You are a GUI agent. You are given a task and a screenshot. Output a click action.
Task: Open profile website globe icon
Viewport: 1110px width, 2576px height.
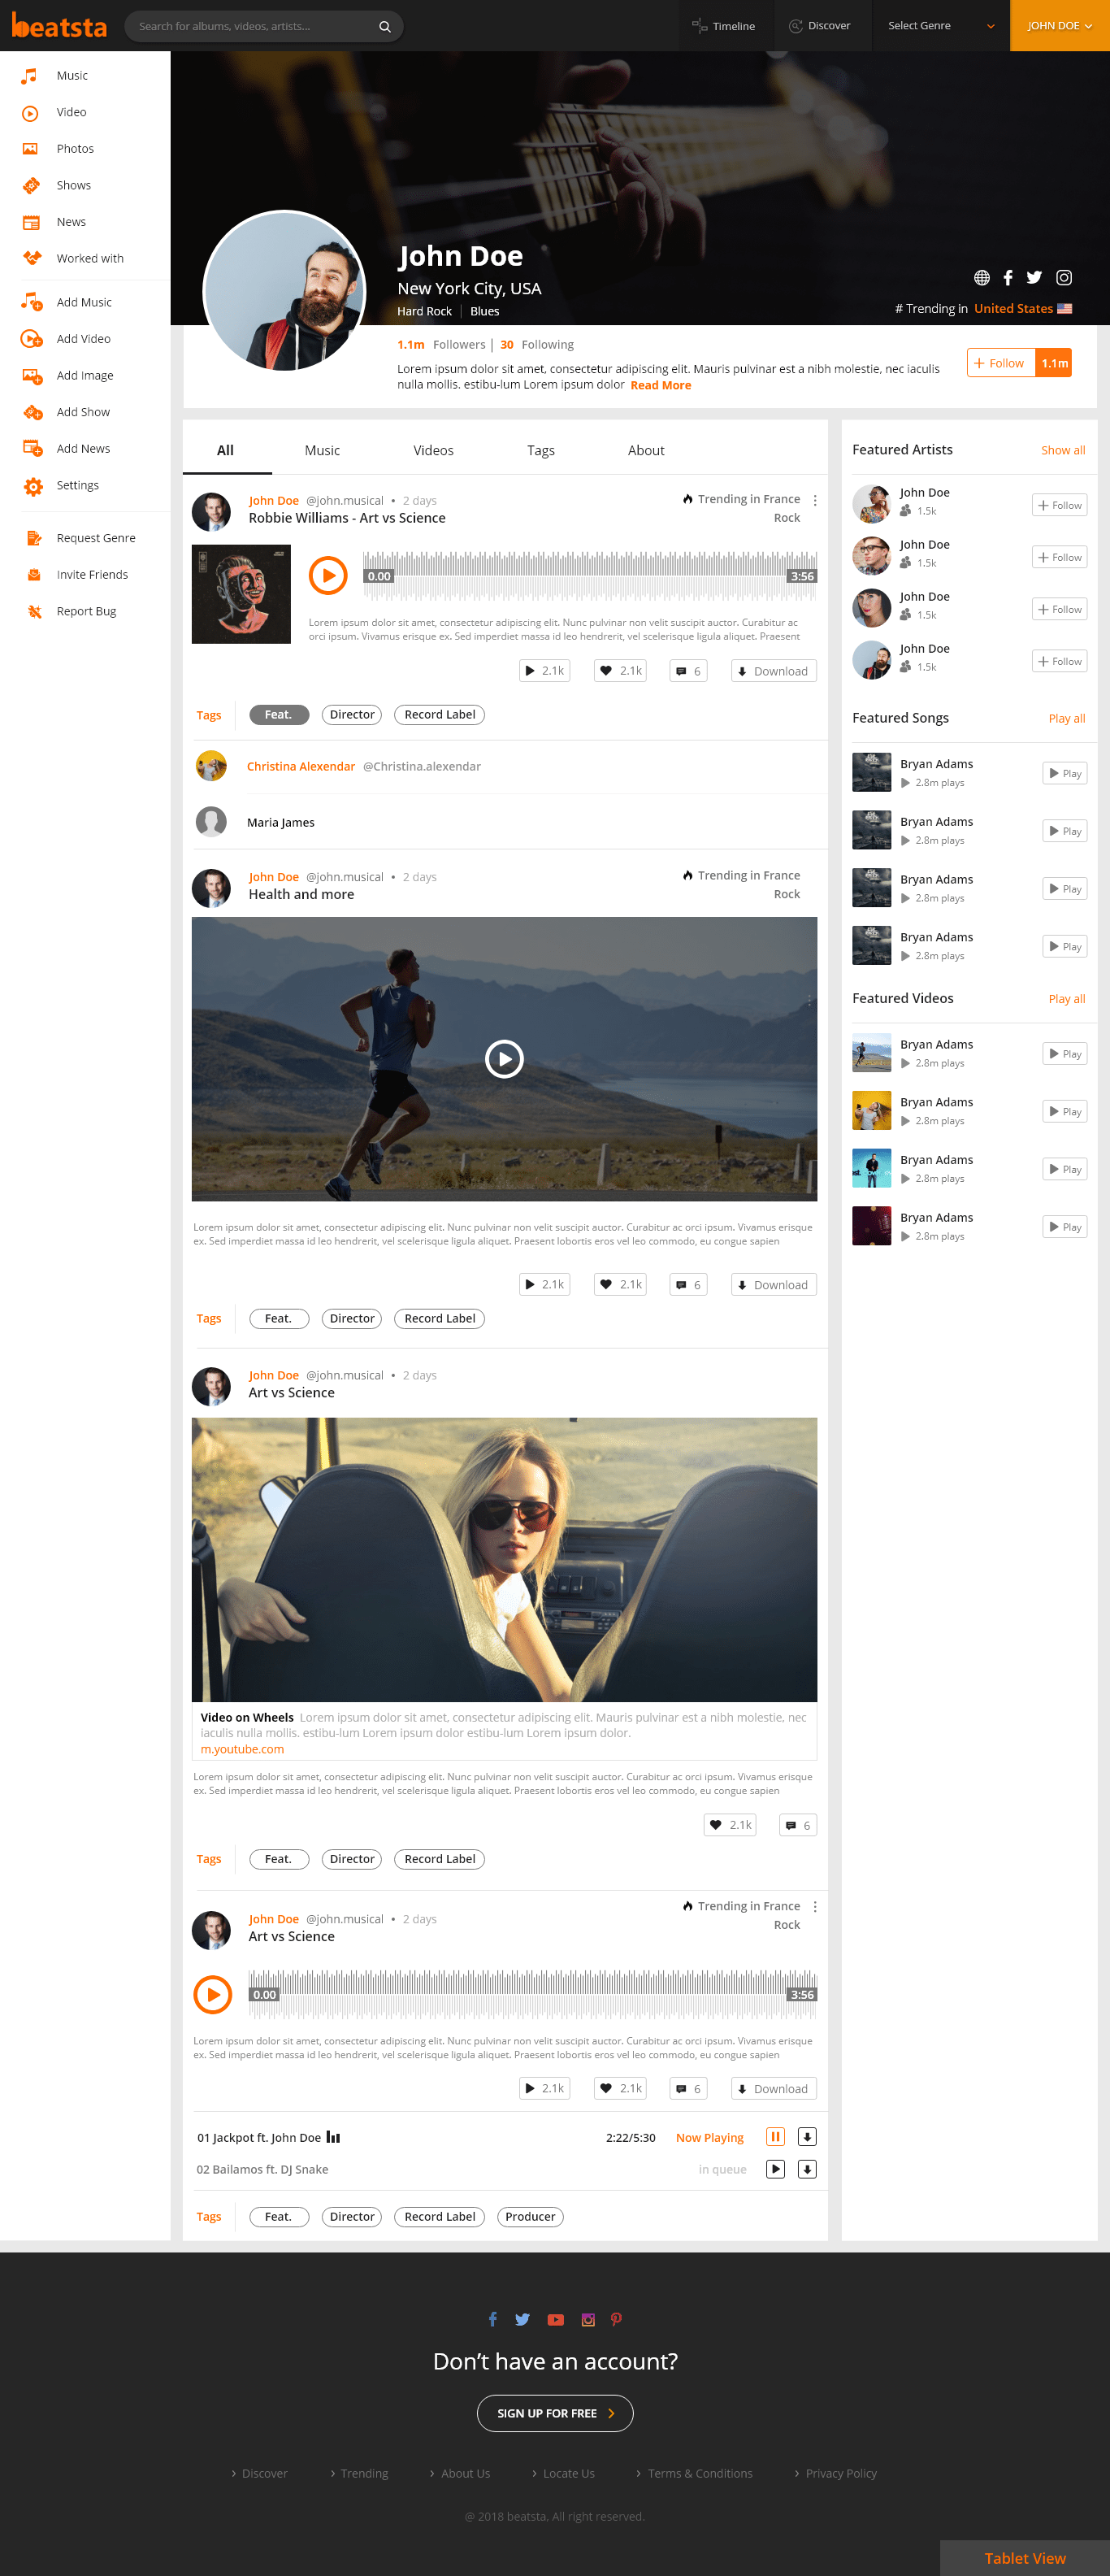tap(982, 278)
